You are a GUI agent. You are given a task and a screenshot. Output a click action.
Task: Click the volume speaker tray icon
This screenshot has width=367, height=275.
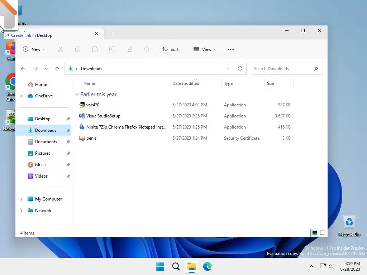pyautogui.click(x=331, y=266)
